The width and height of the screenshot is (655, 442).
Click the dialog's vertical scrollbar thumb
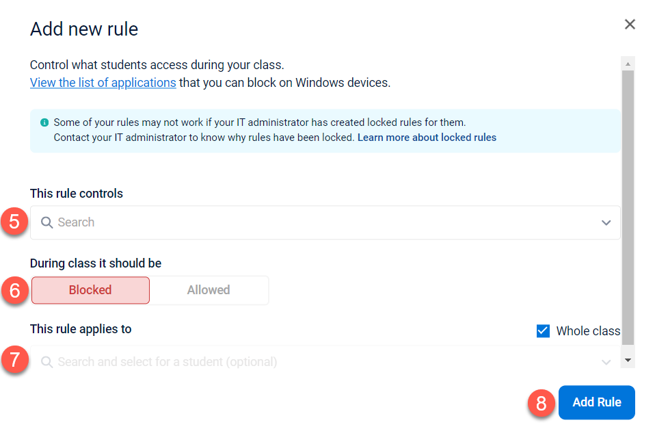pos(628,207)
